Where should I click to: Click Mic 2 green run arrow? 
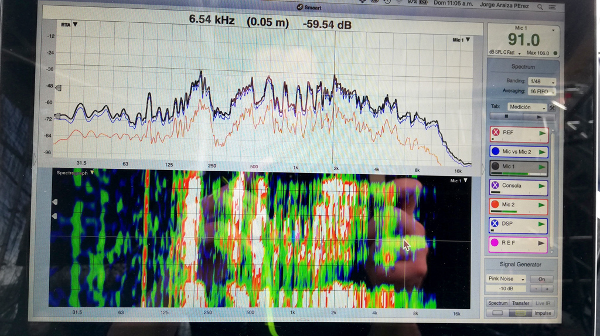[541, 205]
